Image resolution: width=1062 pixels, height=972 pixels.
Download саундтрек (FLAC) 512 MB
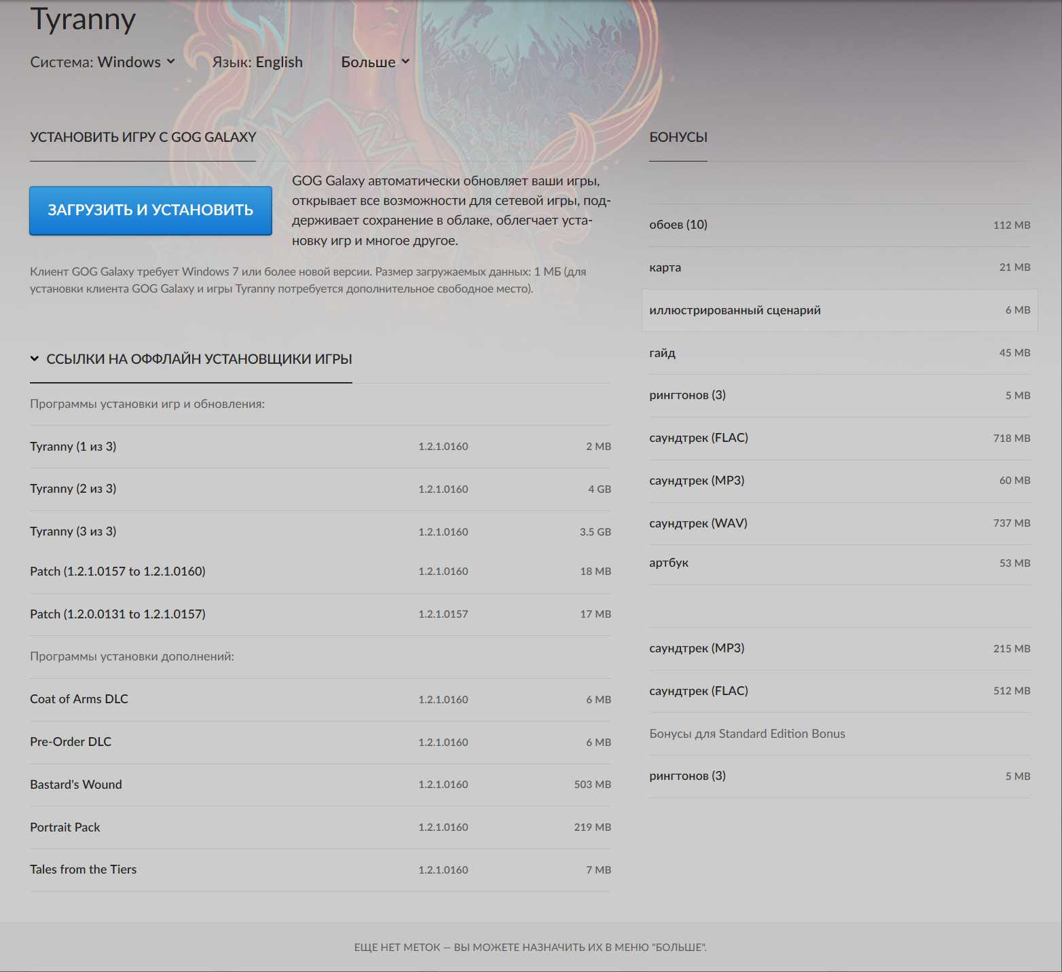840,691
